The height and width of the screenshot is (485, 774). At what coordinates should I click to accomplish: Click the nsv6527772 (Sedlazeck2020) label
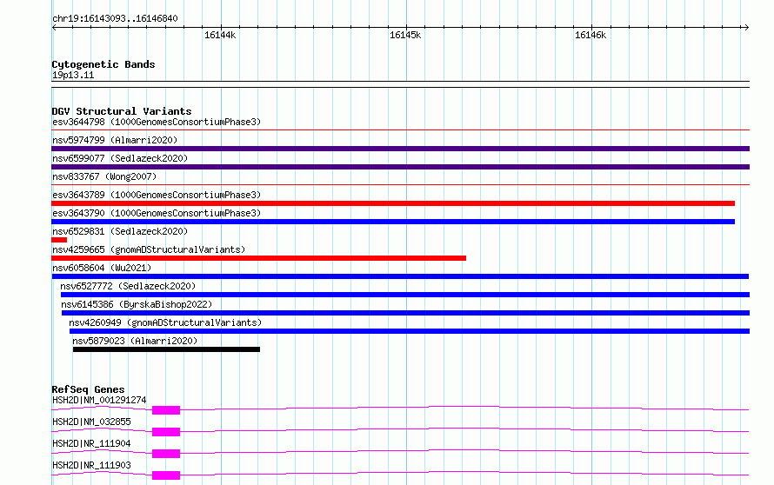pyautogui.click(x=128, y=286)
